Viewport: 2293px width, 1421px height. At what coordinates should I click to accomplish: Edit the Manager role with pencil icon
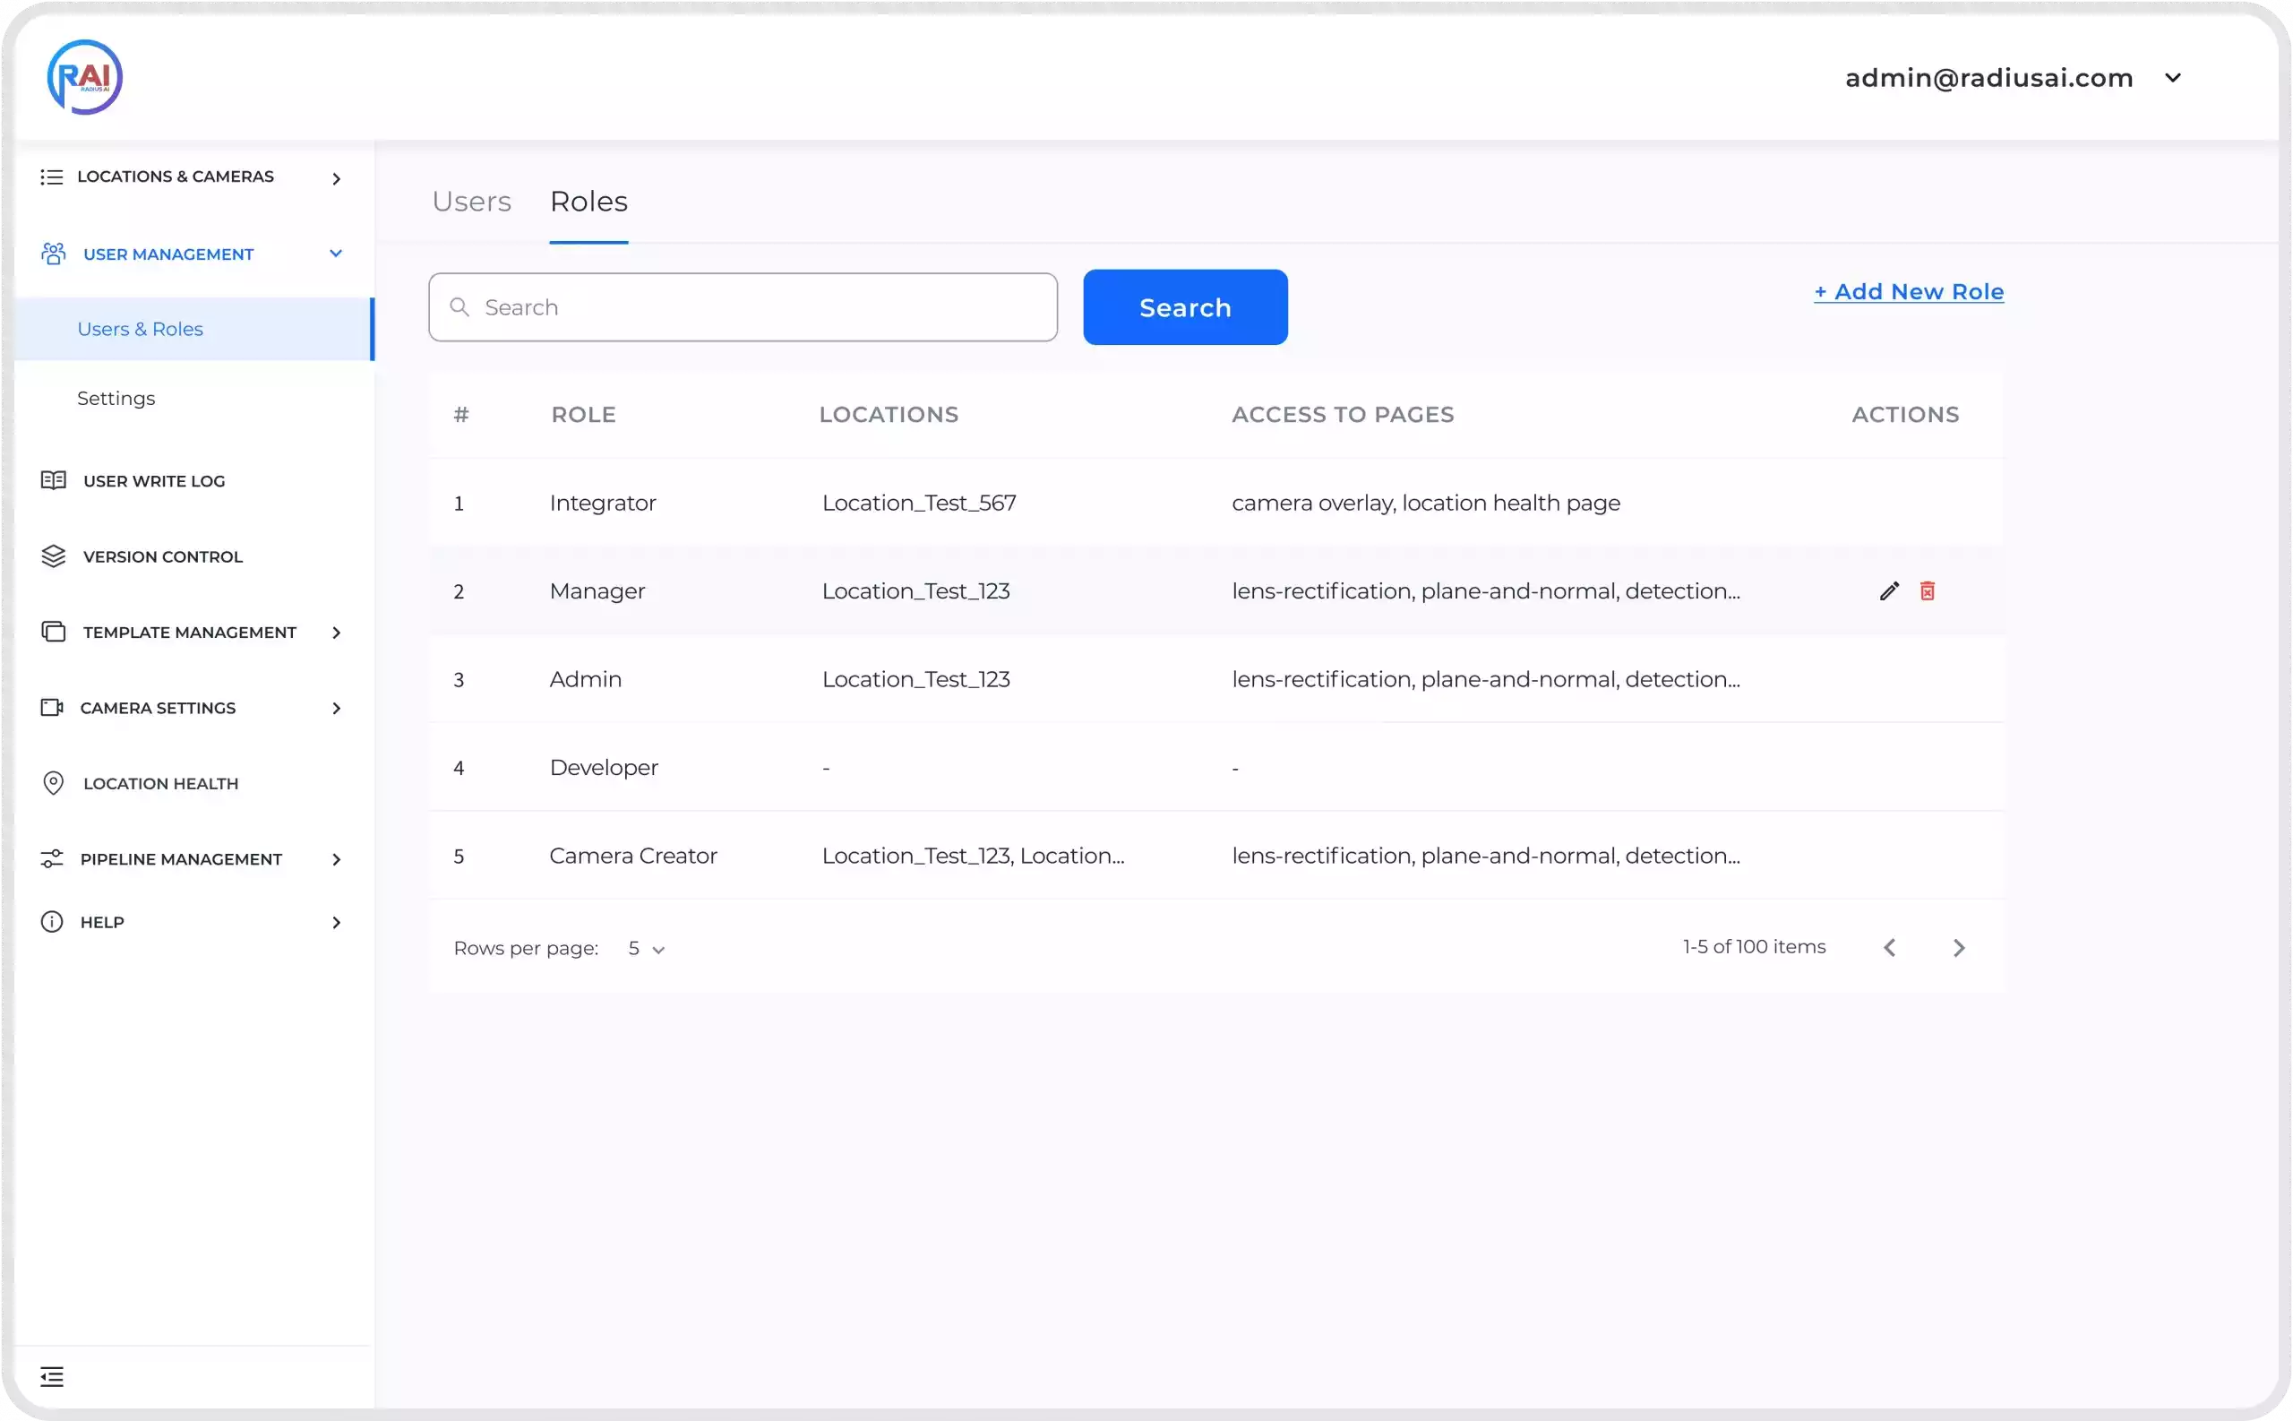(1889, 591)
